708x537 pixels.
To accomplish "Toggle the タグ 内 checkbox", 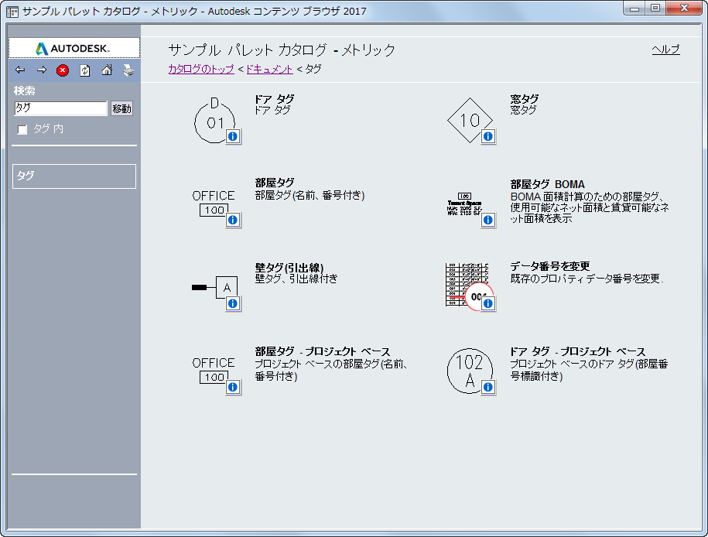I will (x=22, y=130).
